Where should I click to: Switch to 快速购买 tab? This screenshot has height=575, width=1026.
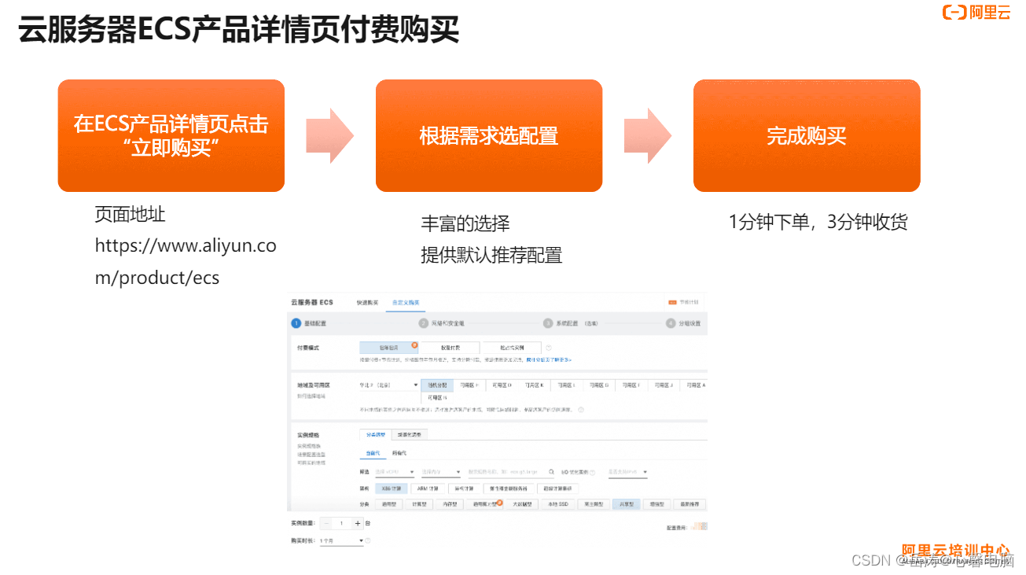(367, 302)
